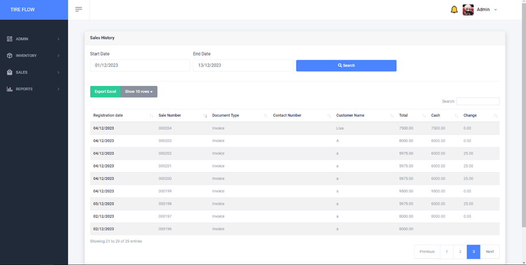The height and width of the screenshot is (265, 526).
Task: Click the End Date input field
Action: [242, 65]
